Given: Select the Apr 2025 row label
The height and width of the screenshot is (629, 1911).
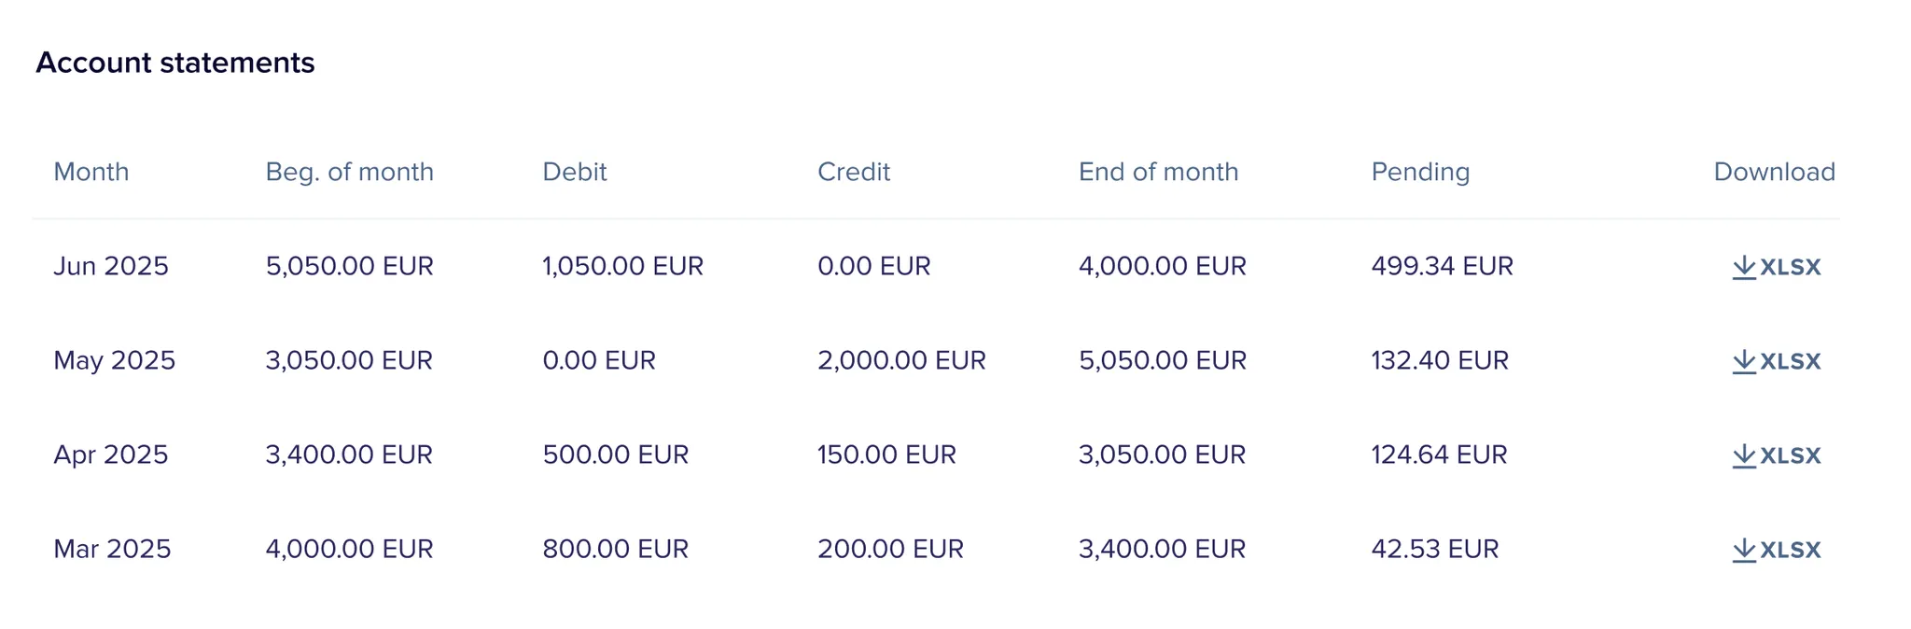Looking at the screenshot, I should [x=111, y=454].
